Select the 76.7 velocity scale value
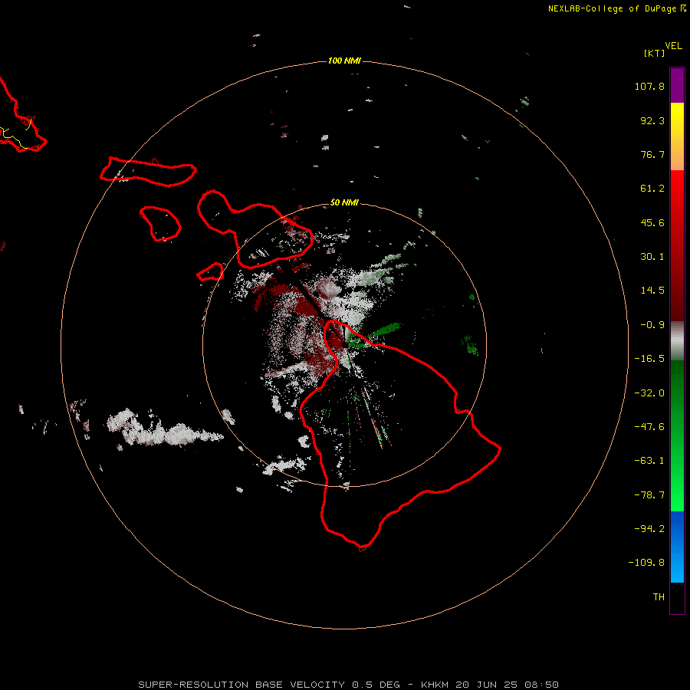The height and width of the screenshot is (690, 690). [x=652, y=154]
